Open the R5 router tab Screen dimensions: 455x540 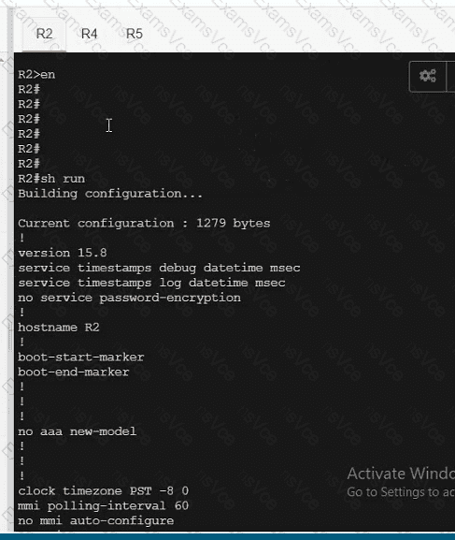[x=135, y=34]
